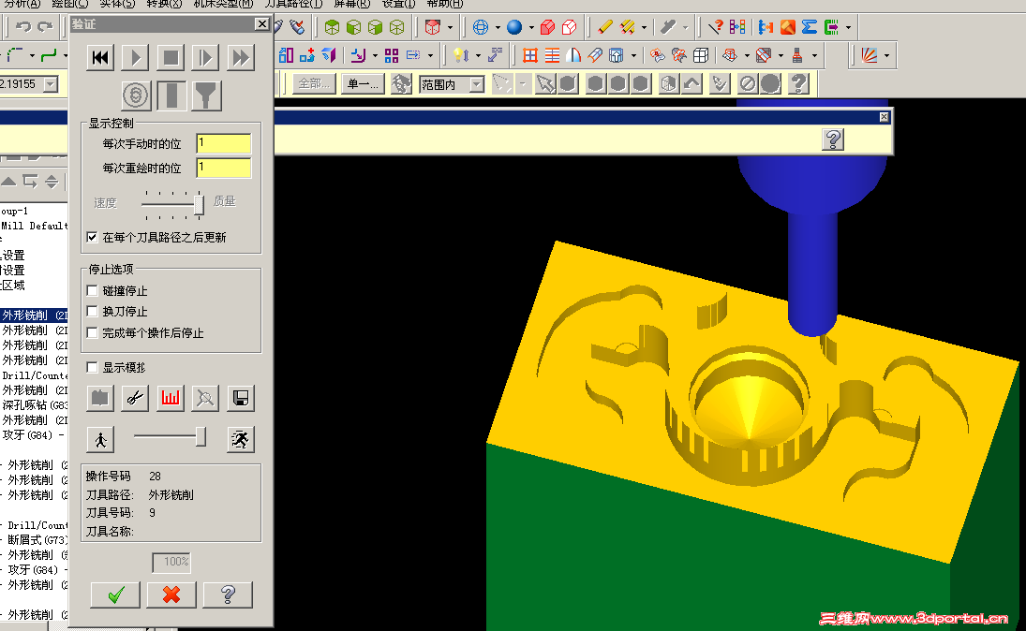This screenshot has width=1026, height=631.
Task: Open the red bar-chart measure icon
Action: pos(171,398)
